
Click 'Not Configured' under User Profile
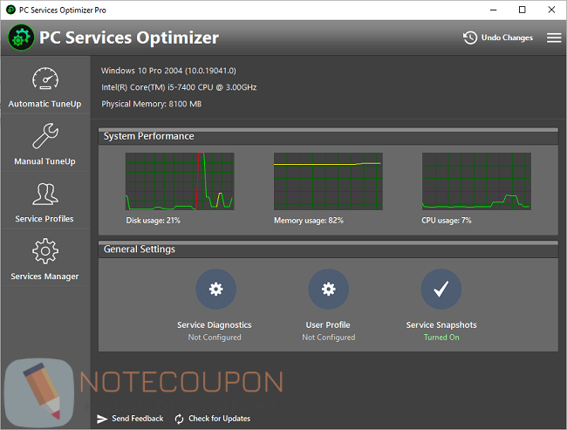[329, 337]
